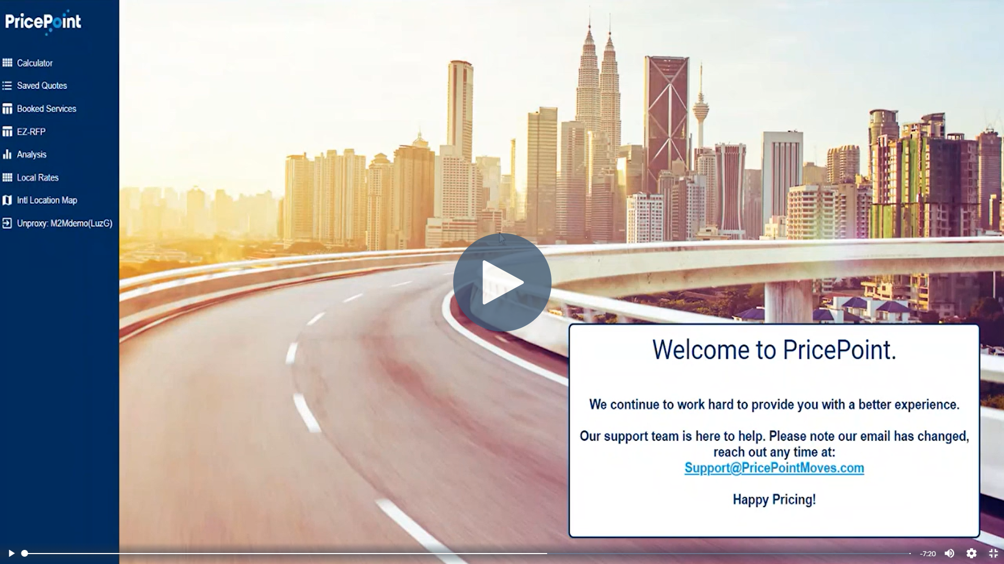This screenshot has height=564, width=1004.
Task: Click the Calculator grid icon in sidebar
Action: tap(7, 63)
